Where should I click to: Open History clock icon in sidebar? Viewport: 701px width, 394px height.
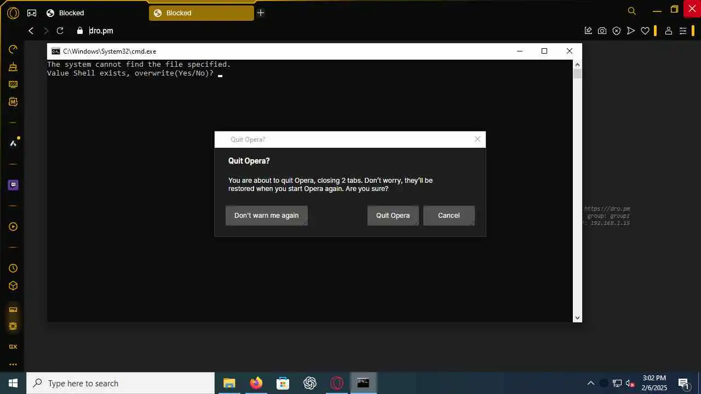pyautogui.click(x=13, y=268)
